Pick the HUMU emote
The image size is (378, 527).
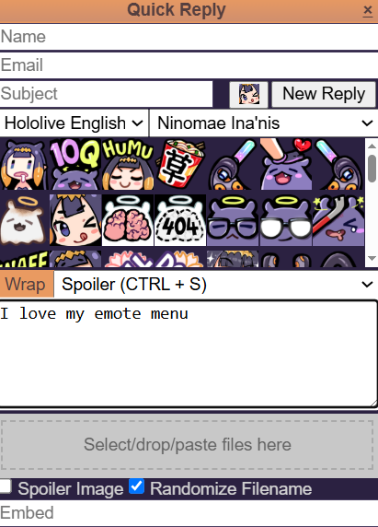tap(128, 164)
